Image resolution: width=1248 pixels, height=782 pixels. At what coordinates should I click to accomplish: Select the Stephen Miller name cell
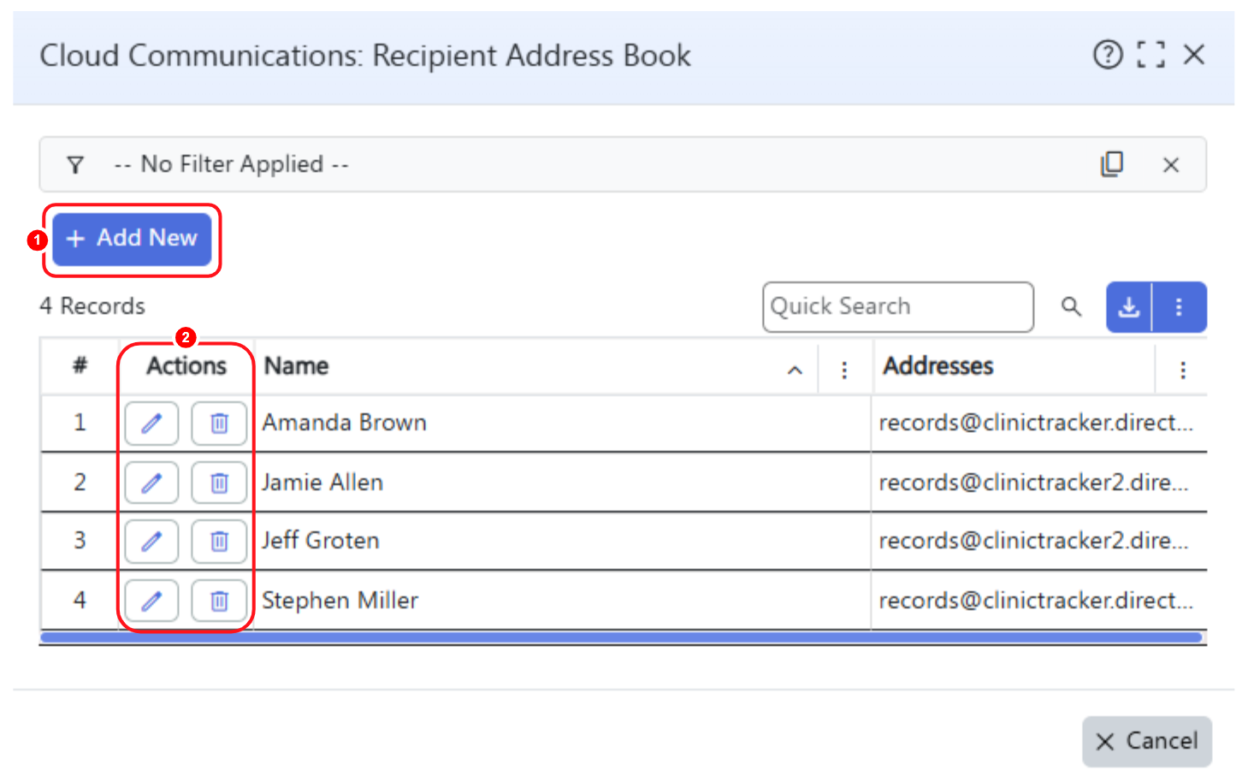pyautogui.click(x=563, y=601)
